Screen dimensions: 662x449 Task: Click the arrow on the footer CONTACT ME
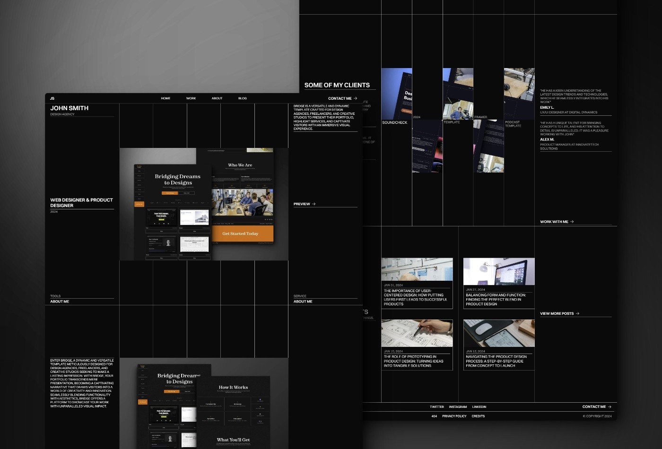pos(610,406)
